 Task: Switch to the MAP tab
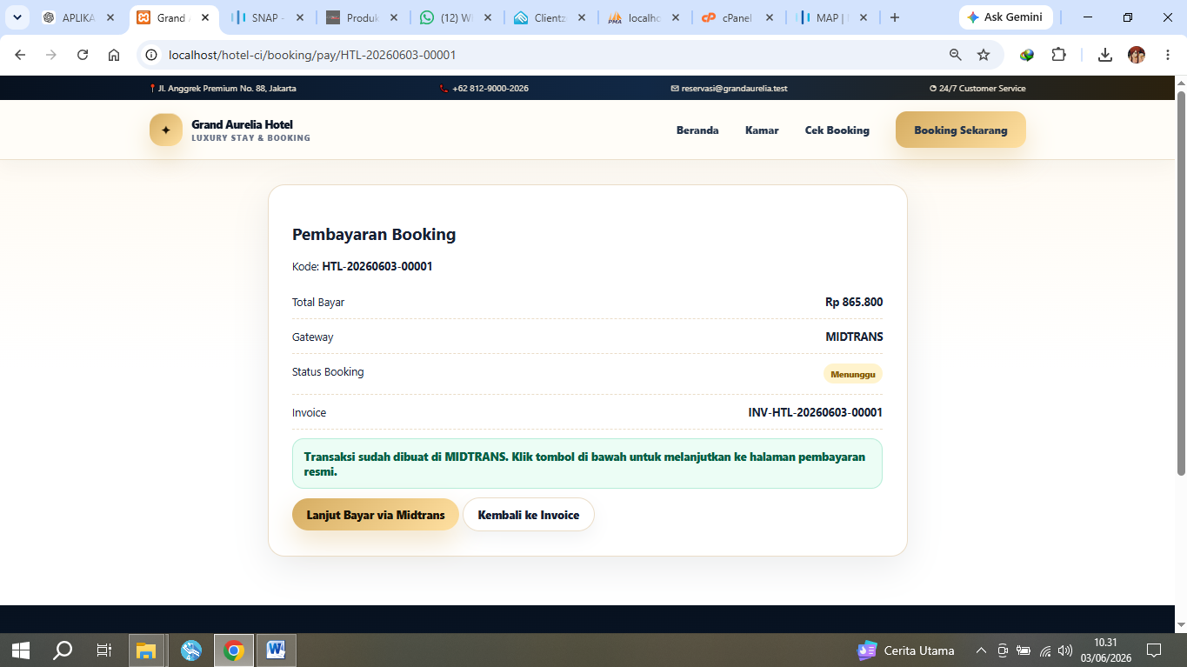832,17
